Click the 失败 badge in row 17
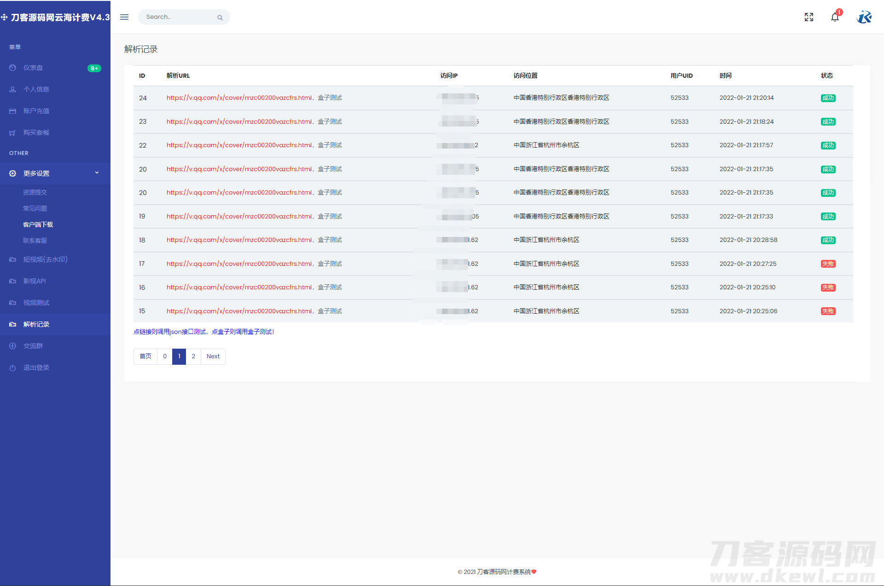The image size is (884, 586). [828, 264]
